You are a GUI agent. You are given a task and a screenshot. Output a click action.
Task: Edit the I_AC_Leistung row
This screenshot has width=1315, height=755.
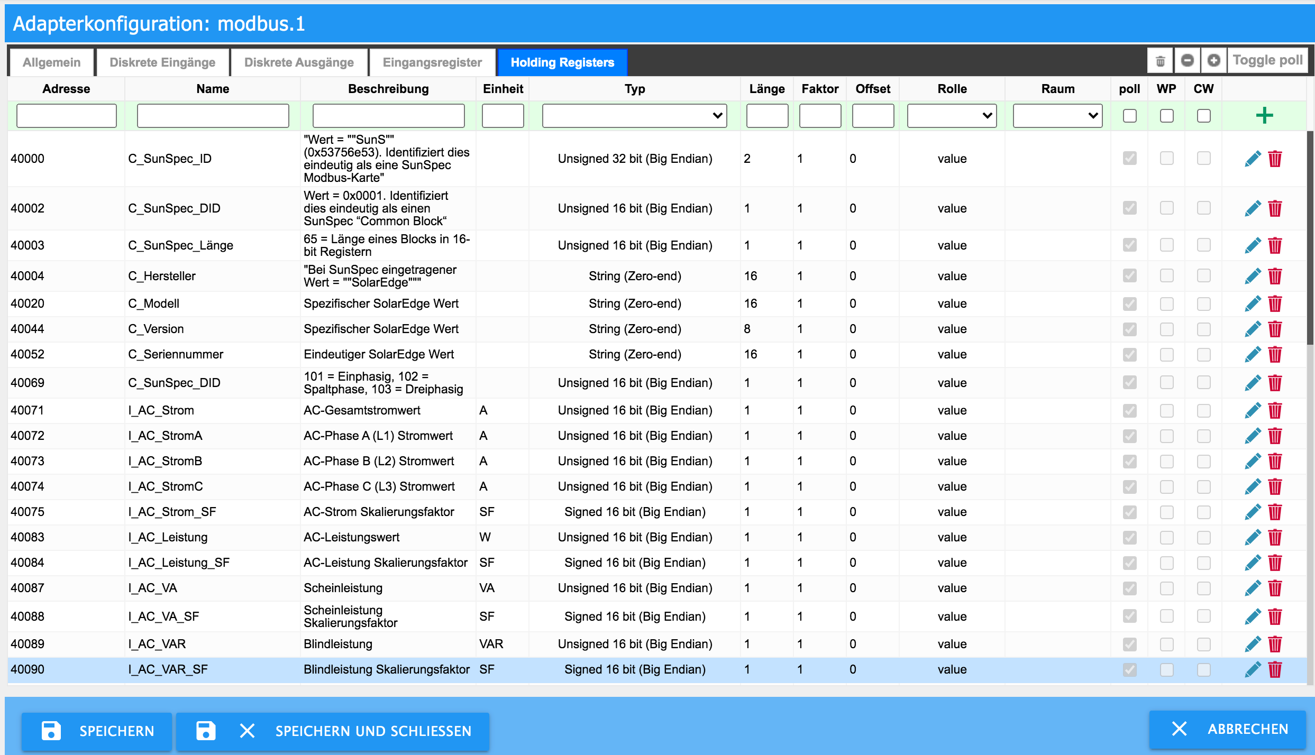coord(1253,537)
